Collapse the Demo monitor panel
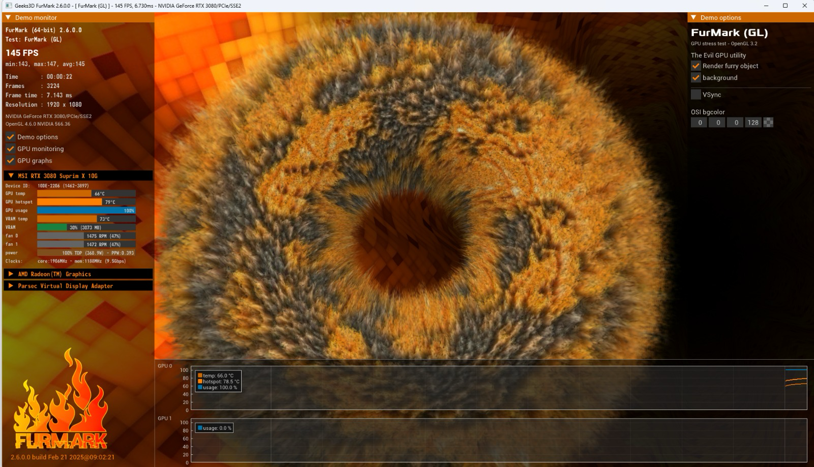Image resolution: width=814 pixels, height=467 pixels. coord(8,17)
